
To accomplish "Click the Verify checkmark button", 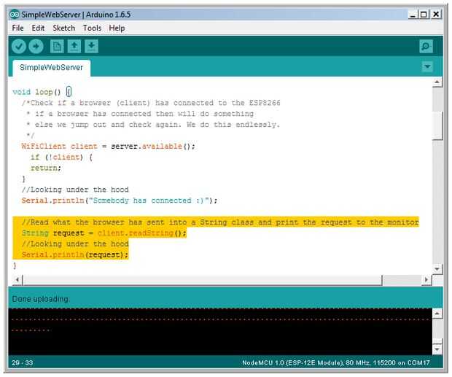I will click(x=19, y=47).
